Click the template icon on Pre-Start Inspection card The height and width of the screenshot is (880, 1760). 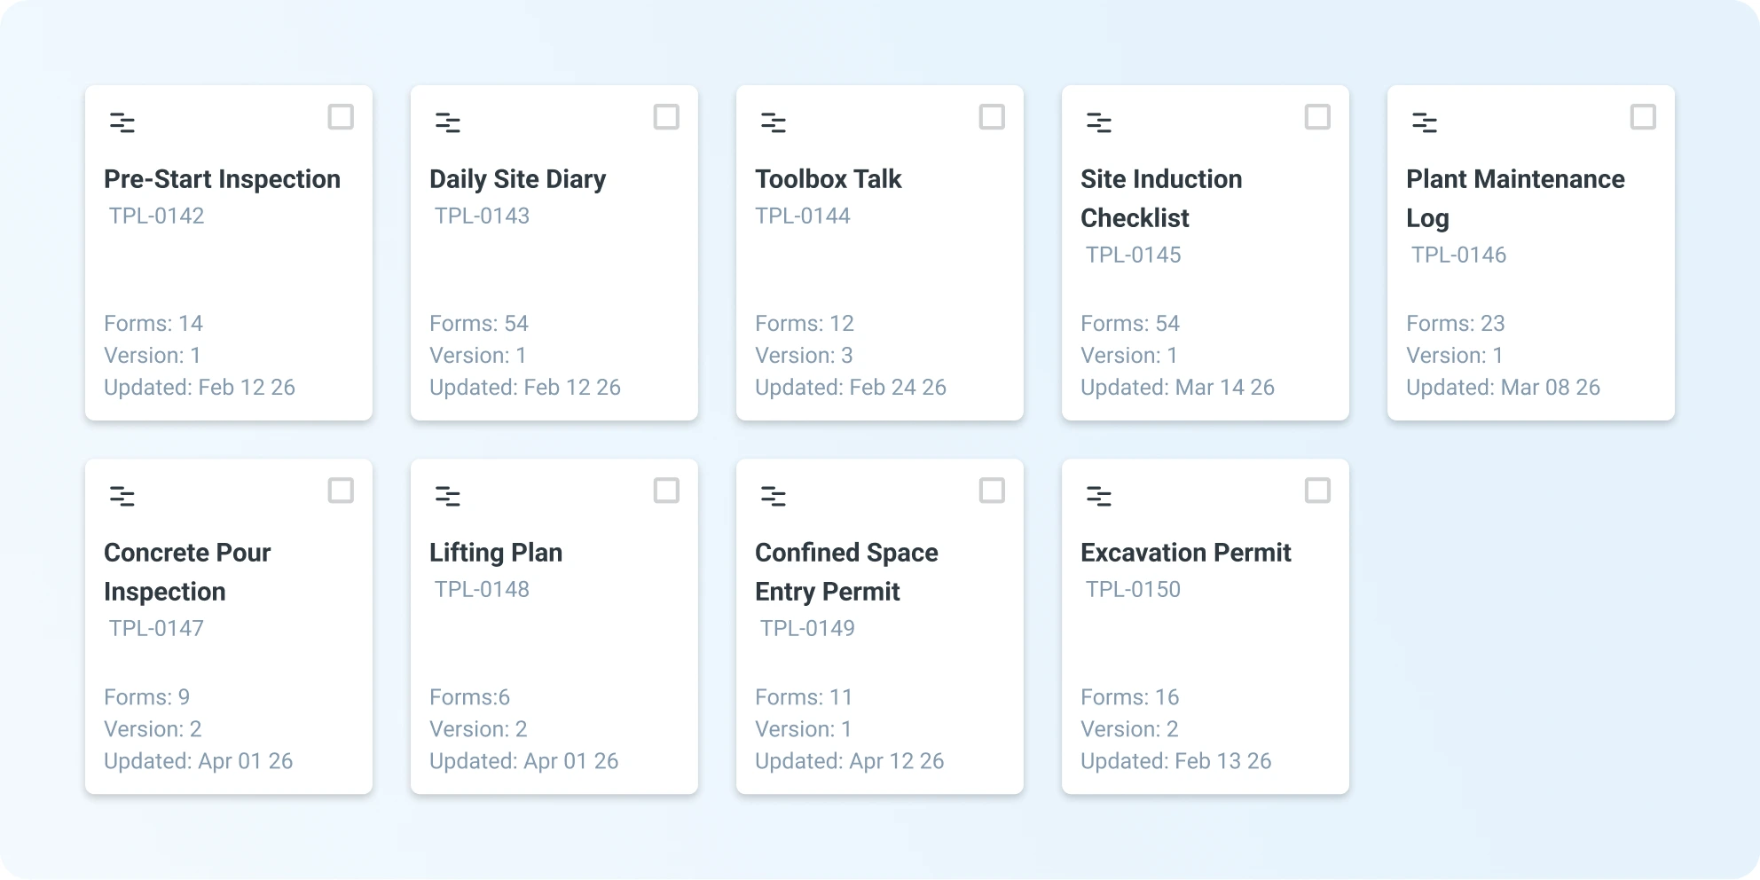click(x=122, y=123)
